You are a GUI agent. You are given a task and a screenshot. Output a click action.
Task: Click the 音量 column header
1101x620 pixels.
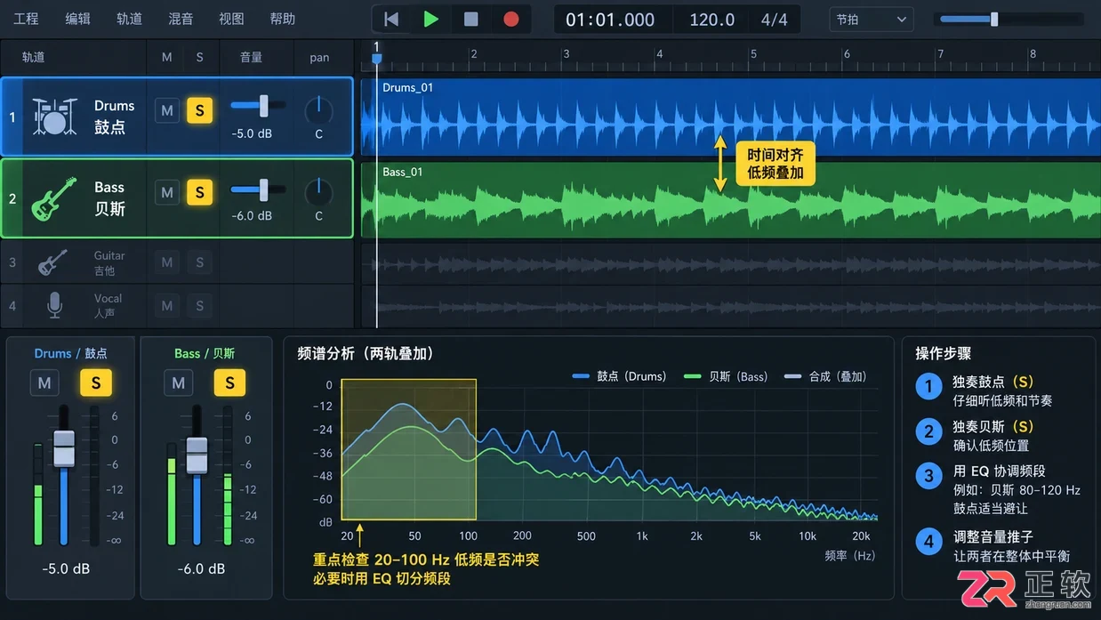pos(251,57)
